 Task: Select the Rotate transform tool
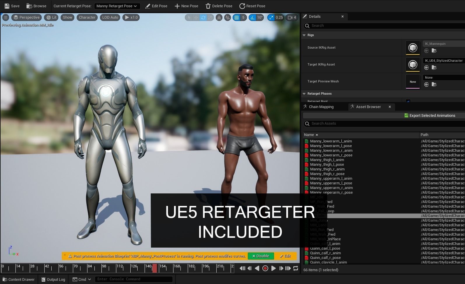tap(203, 17)
